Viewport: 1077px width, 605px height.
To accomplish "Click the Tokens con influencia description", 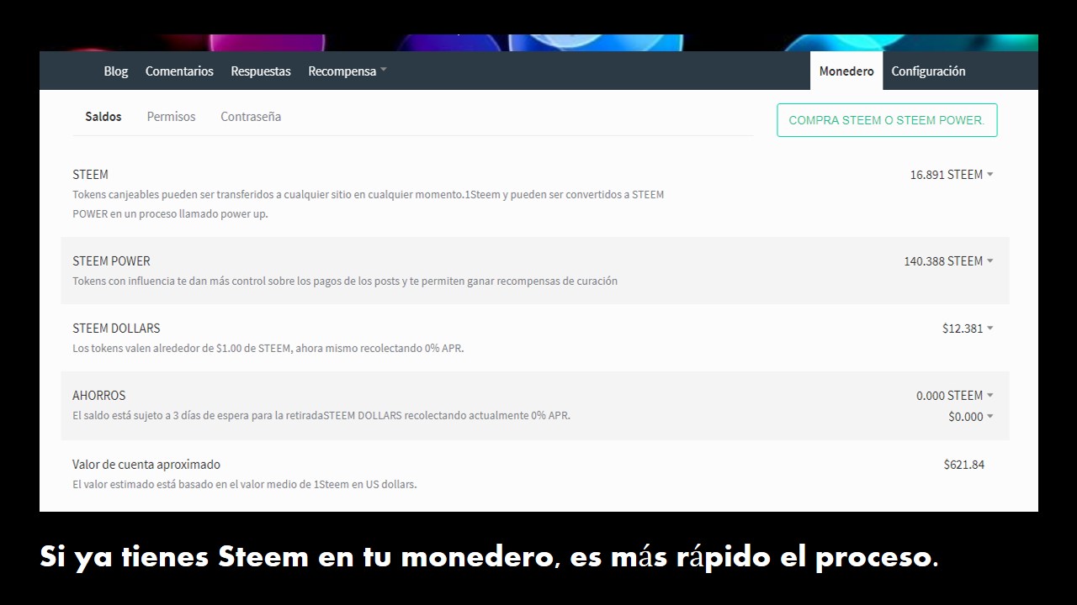I will pyautogui.click(x=345, y=281).
